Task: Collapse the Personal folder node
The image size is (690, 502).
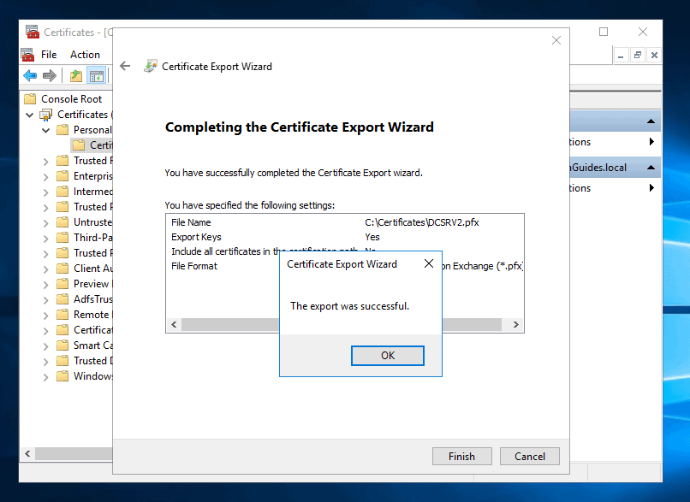Action: click(45, 129)
